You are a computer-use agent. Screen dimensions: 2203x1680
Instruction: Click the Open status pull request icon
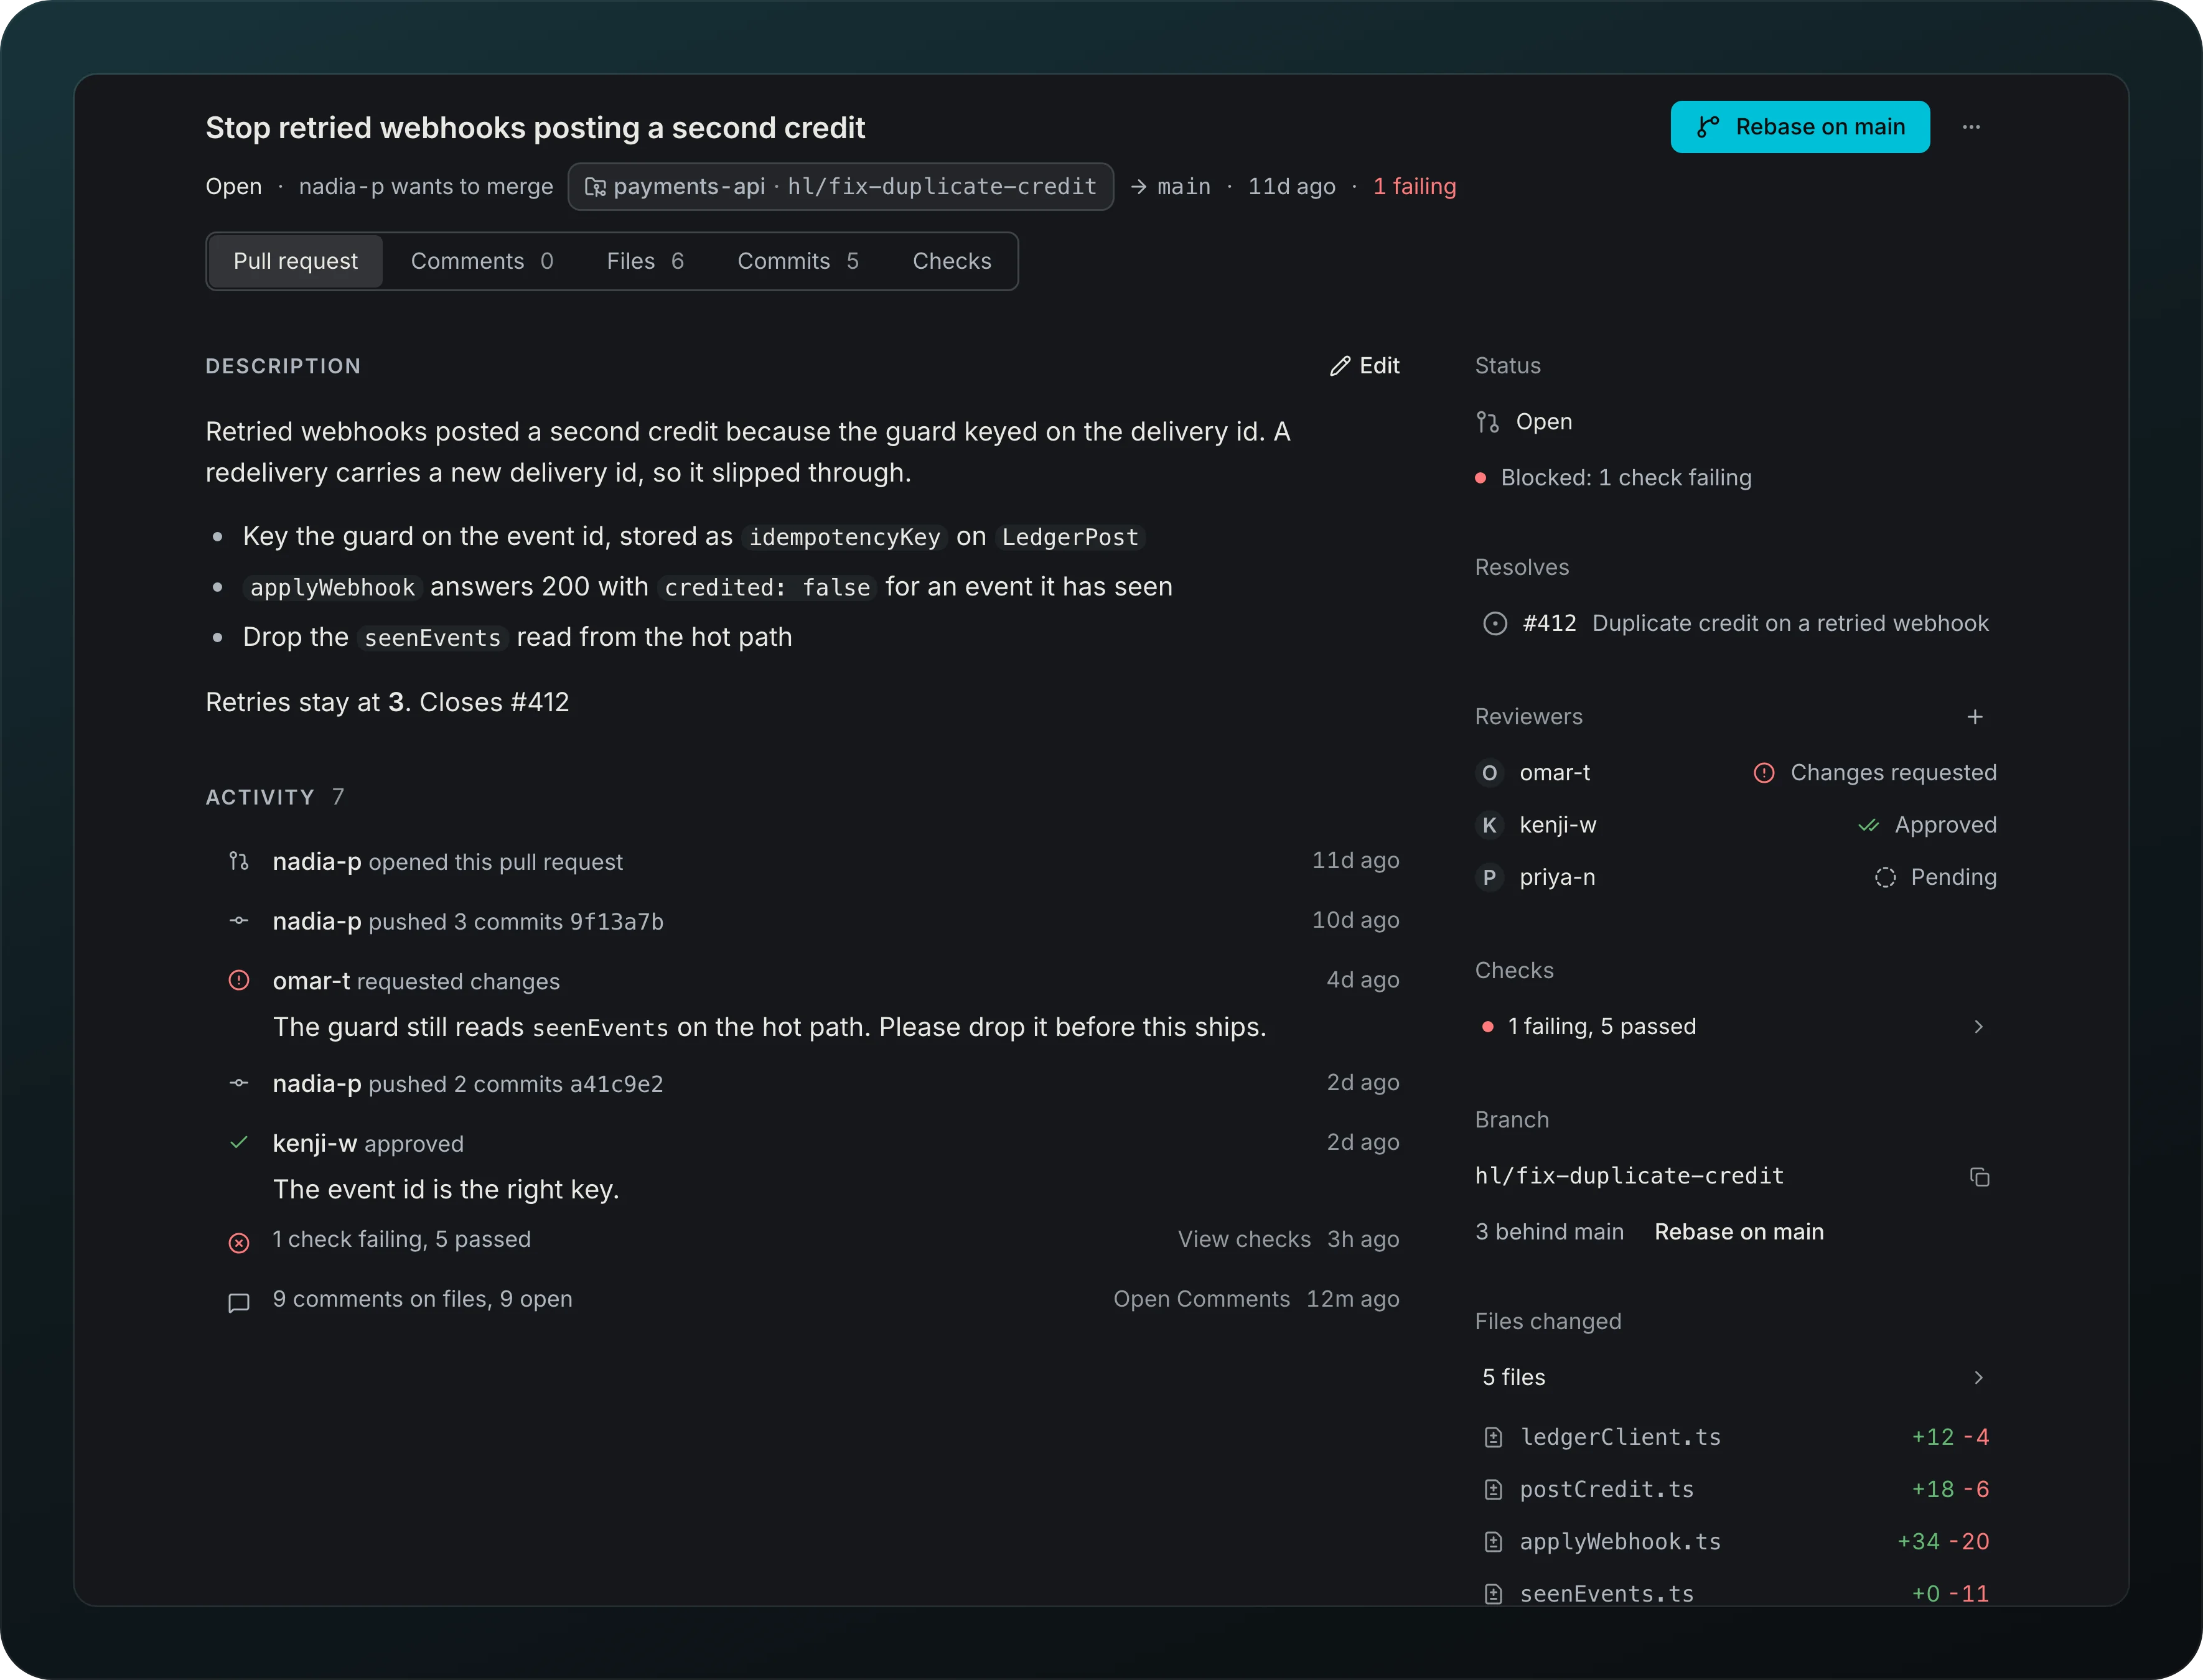[1488, 422]
